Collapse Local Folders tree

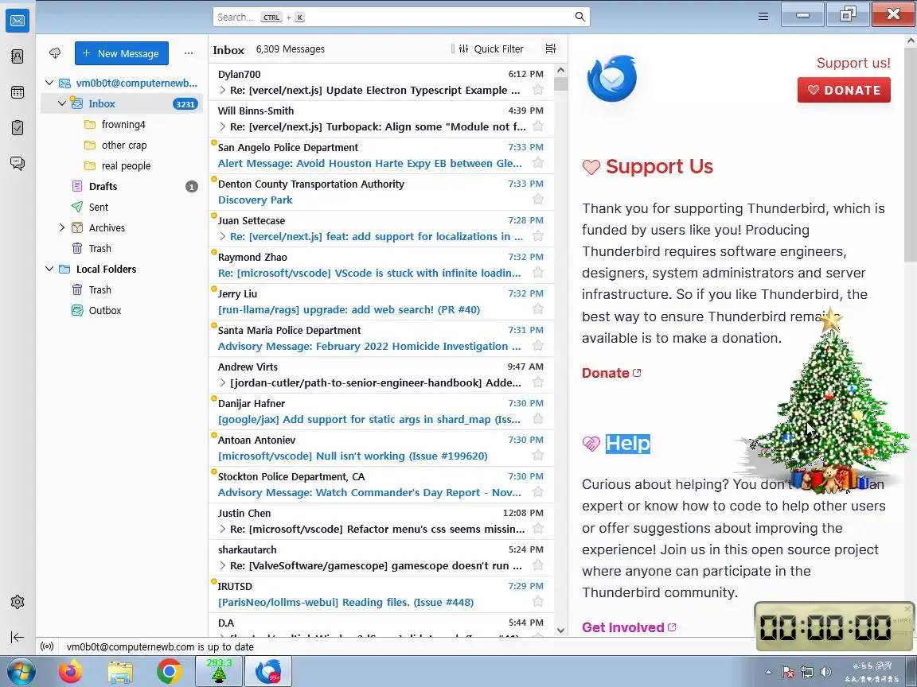pyautogui.click(x=49, y=269)
